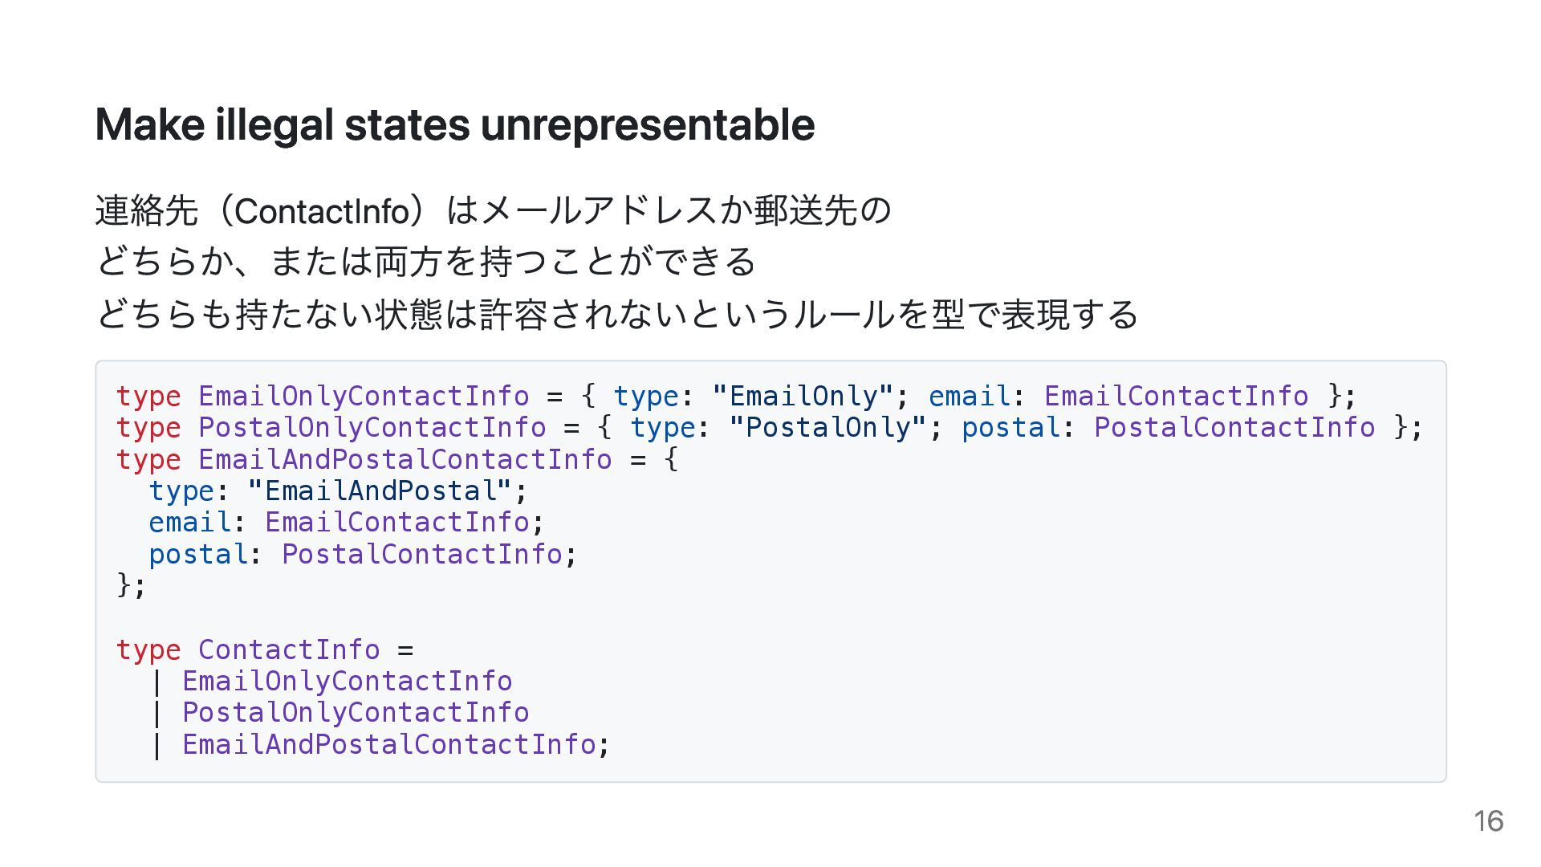Click the text line starting with どちらか、または
This screenshot has width=1541, height=867.
point(425,263)
